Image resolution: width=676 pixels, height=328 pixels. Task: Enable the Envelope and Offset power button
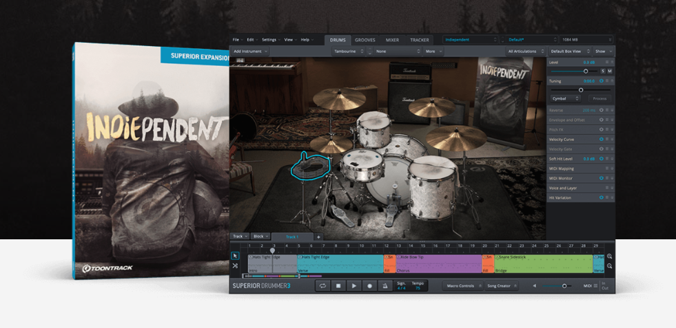point(602,120)
